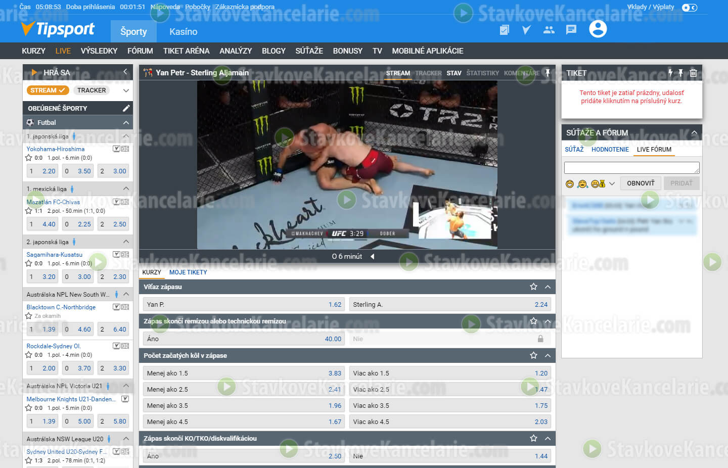Expand filter options next to TRACKER

point(126,90)
